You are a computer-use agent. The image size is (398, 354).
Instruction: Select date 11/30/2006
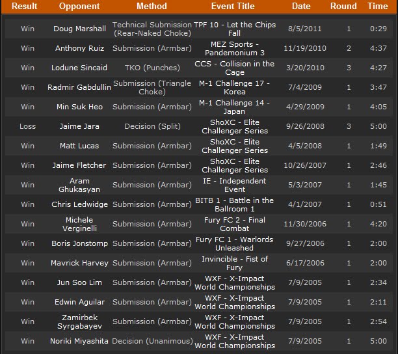(305, 225)
